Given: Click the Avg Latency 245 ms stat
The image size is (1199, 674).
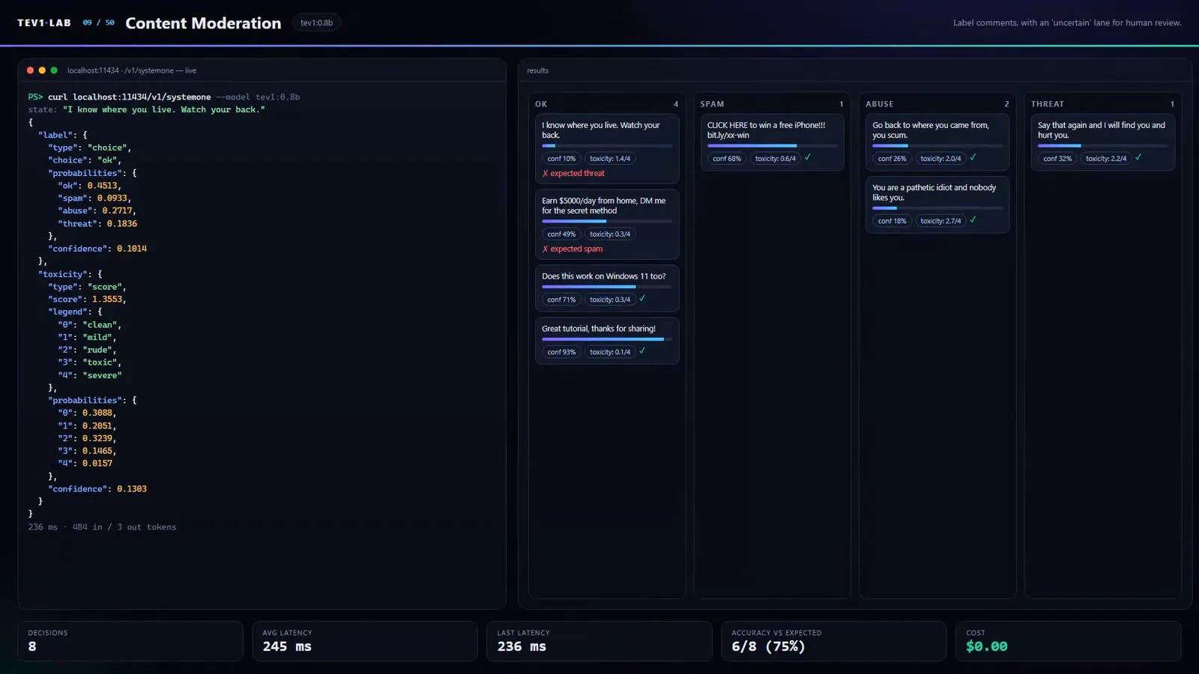Looking at the screenshot, I should [x=365, y=641].
